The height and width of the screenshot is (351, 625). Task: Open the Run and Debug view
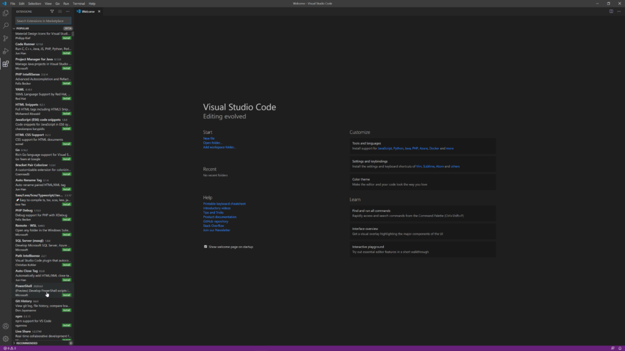point(5,51)
